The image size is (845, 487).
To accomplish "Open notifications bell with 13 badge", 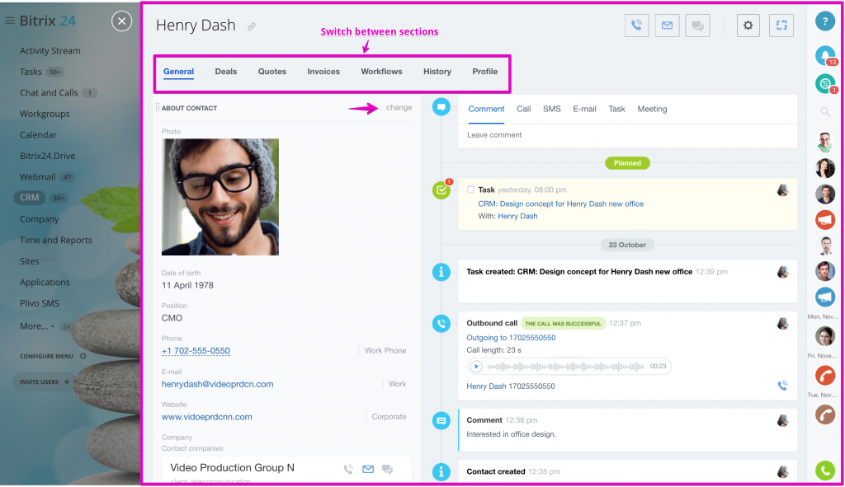I will pyautogui.click(x=825, y=55).
